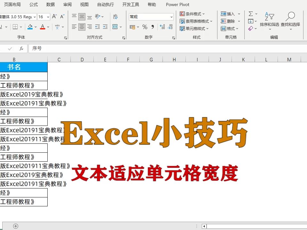Open the Power Pivot tab
The width and height of the screenshot is (307, 230).
coord(177,4)
